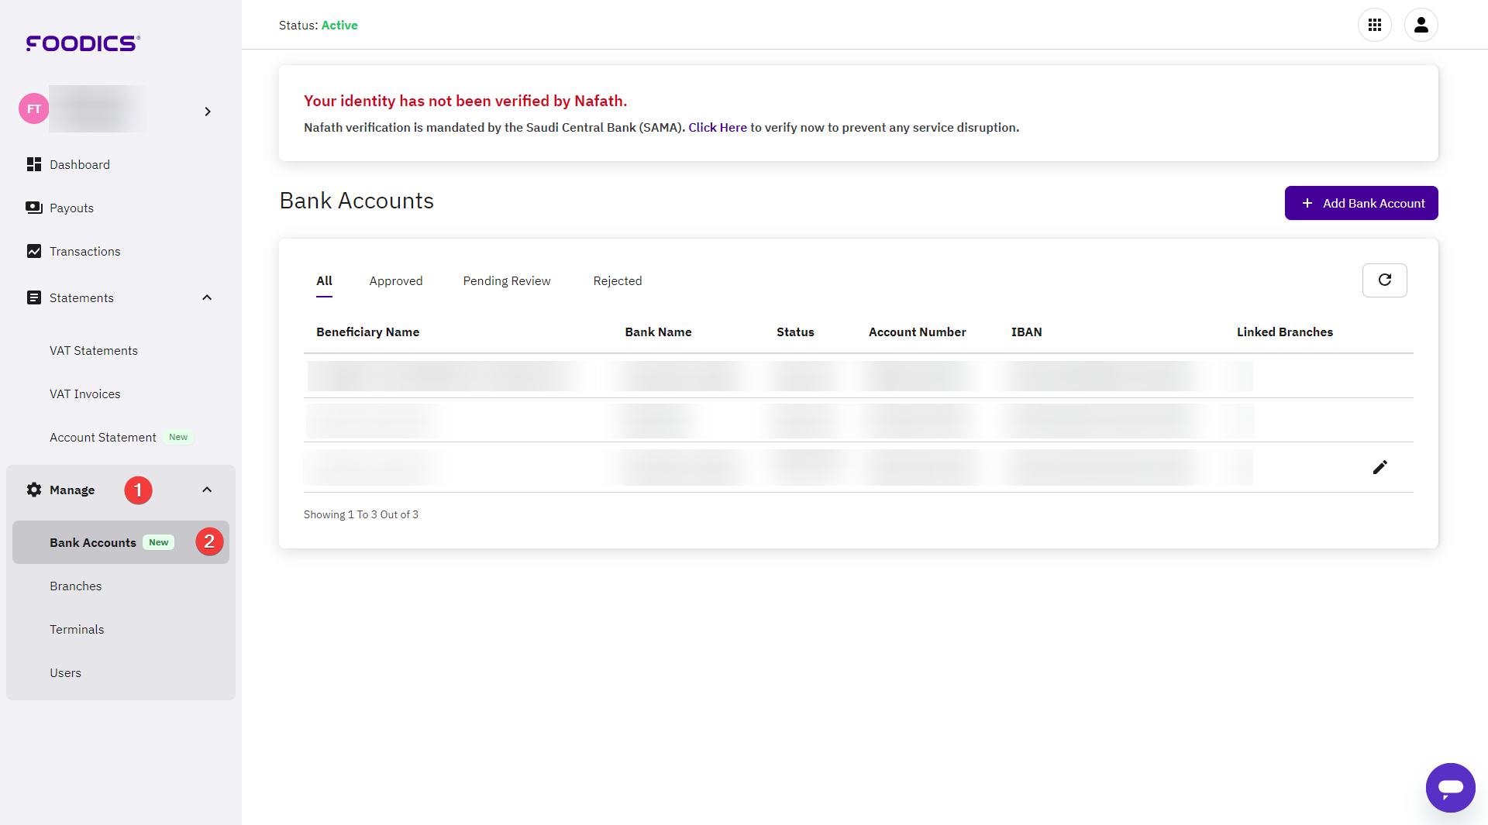Click Here to verify identity with Nafath
This screenshot has width=1488, height=825.
[716, 127]
